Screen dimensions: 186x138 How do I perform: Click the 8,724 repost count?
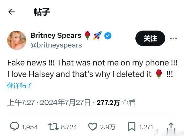(69, 127)
